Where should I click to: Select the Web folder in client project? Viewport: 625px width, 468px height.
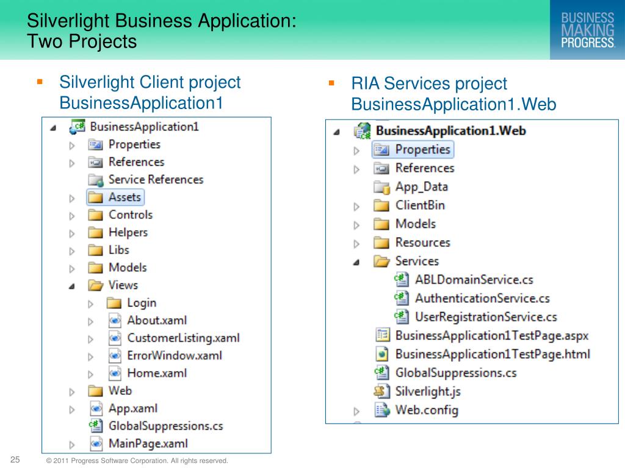point(120,391)
